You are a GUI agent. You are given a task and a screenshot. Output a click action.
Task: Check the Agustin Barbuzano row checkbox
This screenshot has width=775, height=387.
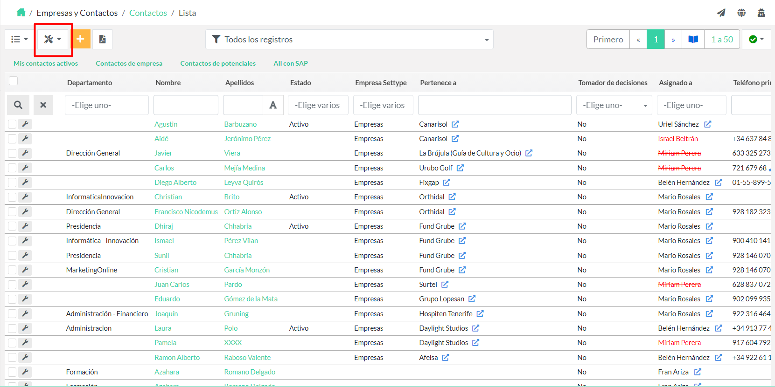coord(12,124)
